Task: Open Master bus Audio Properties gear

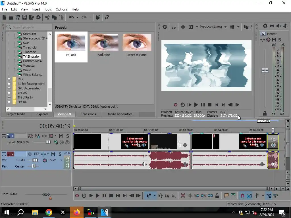Action: [265, 26]
